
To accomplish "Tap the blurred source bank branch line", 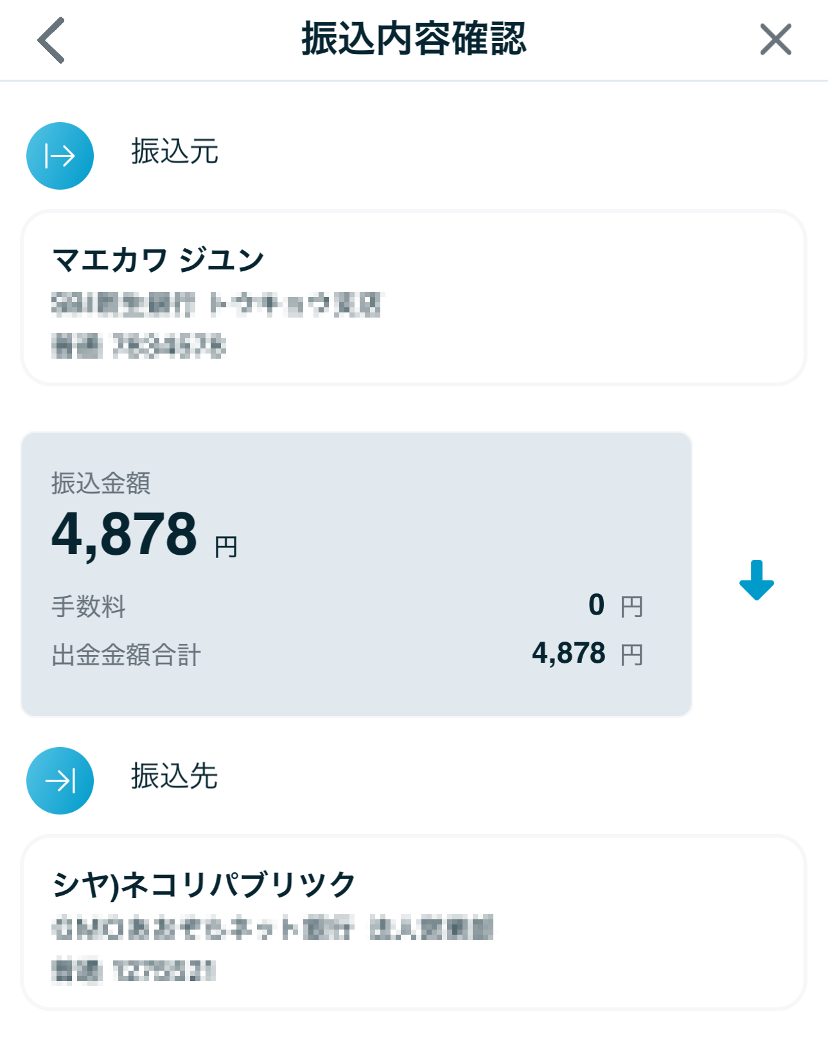I will click(216, 304).
